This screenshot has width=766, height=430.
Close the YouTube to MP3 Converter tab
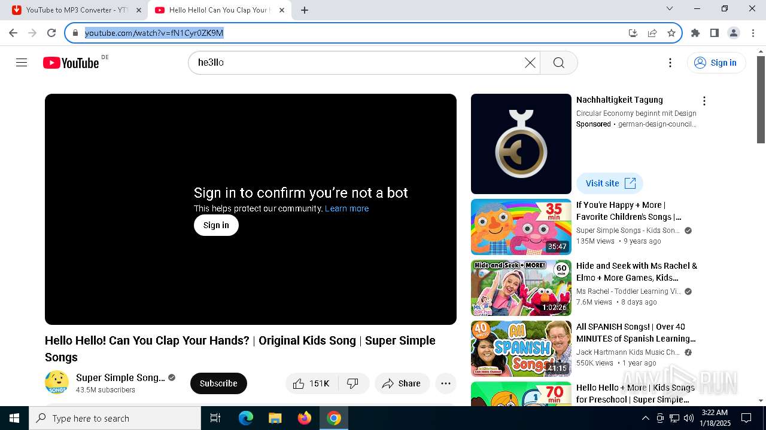click(x=139, y=10)
